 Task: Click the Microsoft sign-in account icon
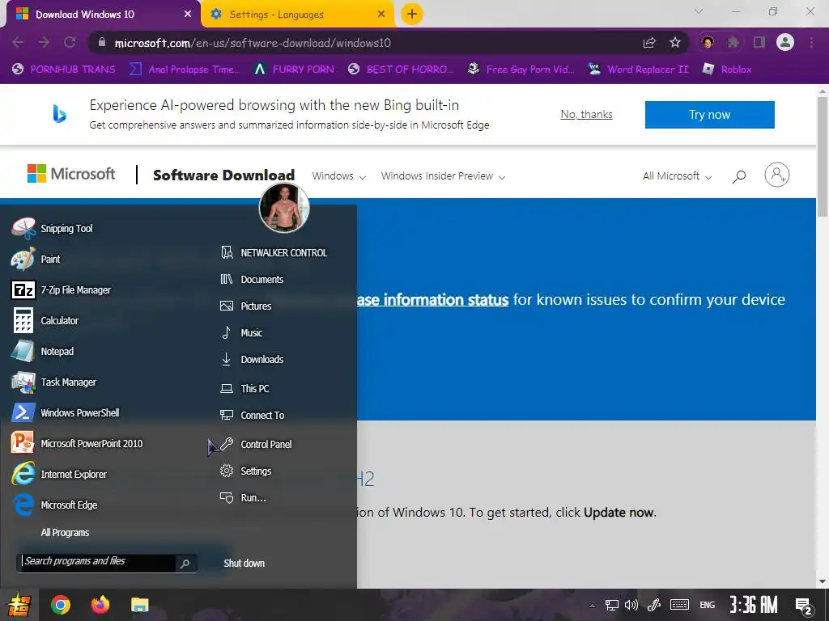776,175
